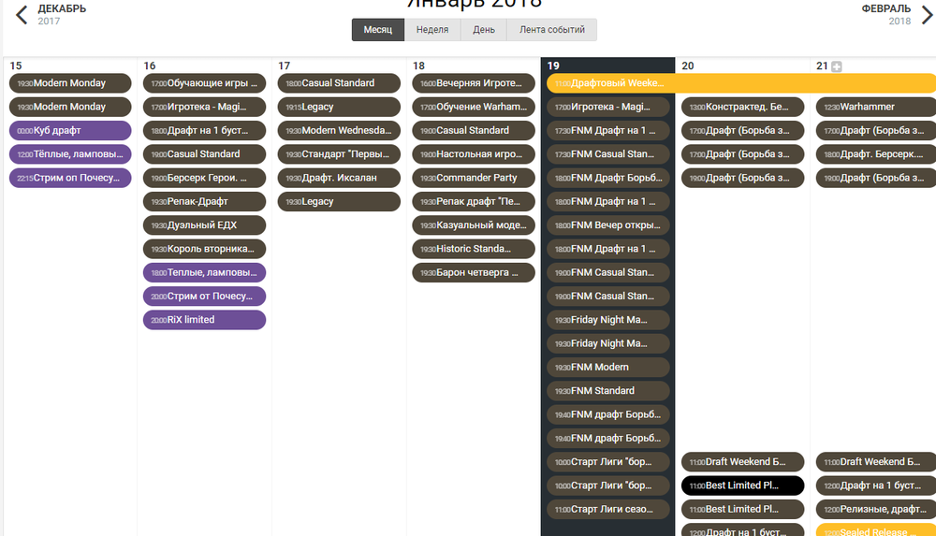
Task: Open the Commander Party event
Action: (x=474, y=178)
